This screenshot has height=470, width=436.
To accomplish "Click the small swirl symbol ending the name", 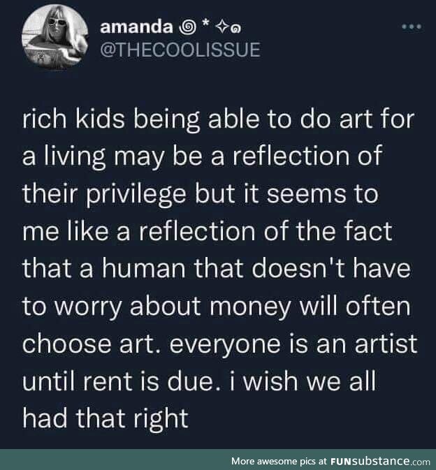I will pyautogui.click(x=237, y=29).
